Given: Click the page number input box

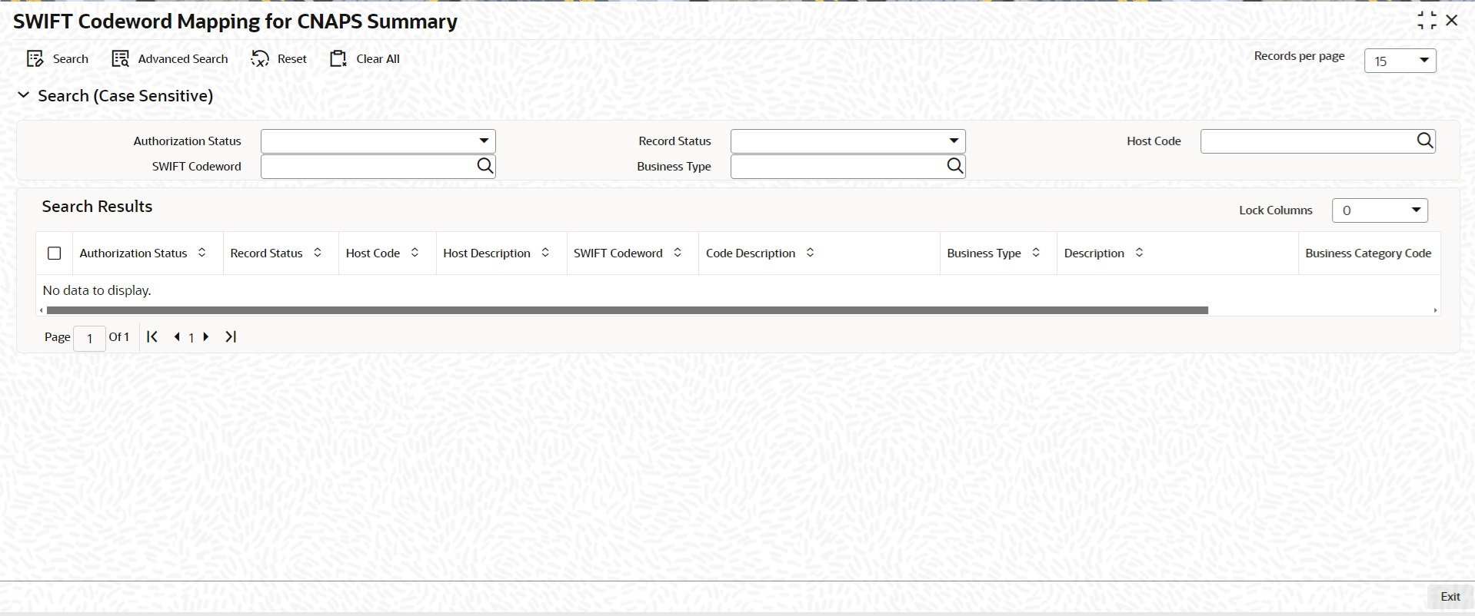Looking at the screenshot, I should point(89,338).
